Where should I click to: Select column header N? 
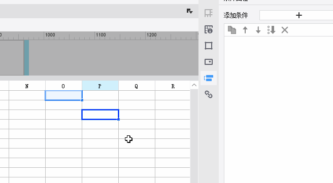(27, 86)
